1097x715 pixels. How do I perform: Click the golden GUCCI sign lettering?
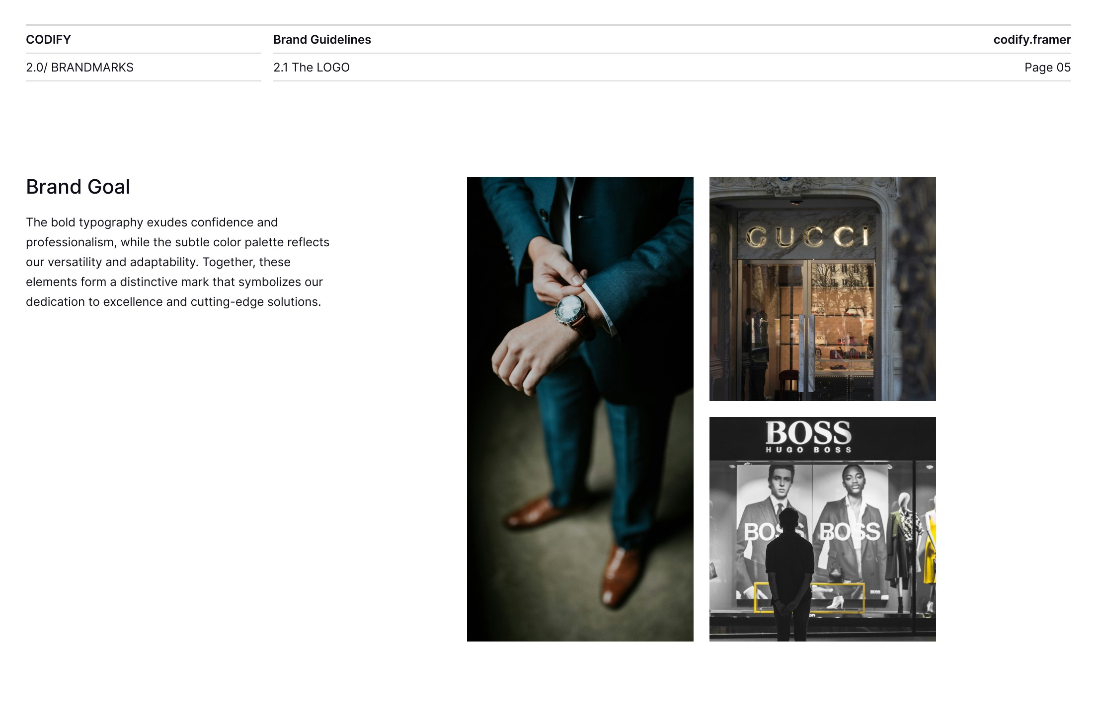[x=807, y=237]
